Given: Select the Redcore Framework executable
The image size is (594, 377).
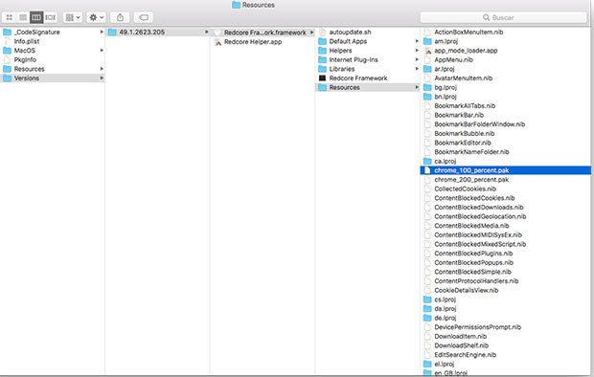Looking at the screenshot, I should pyautogui.click(x=368, y=78).
